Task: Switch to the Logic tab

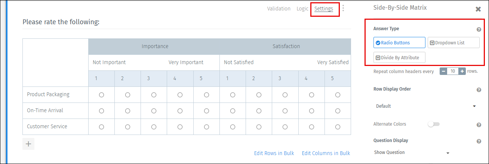Action: tap(302, 9)
